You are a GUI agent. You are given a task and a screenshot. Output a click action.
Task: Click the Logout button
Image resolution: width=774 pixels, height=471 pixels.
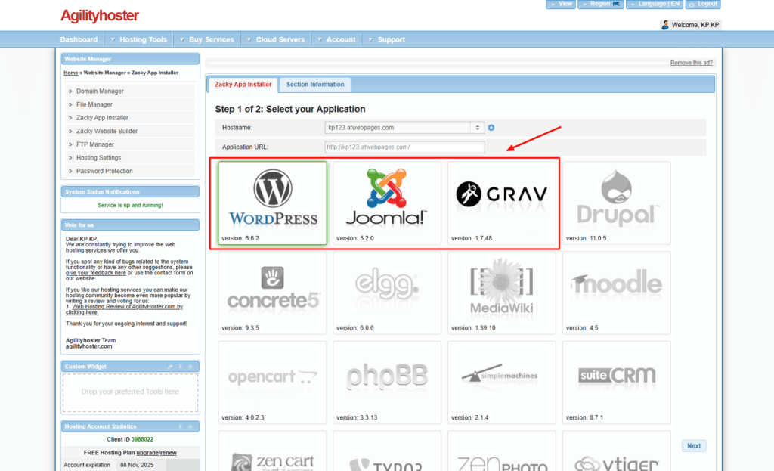tap(704, 4)
